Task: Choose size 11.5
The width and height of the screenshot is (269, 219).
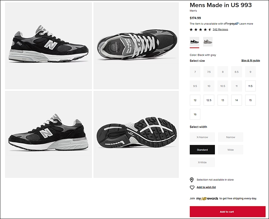Action: [x=250, y=86]
